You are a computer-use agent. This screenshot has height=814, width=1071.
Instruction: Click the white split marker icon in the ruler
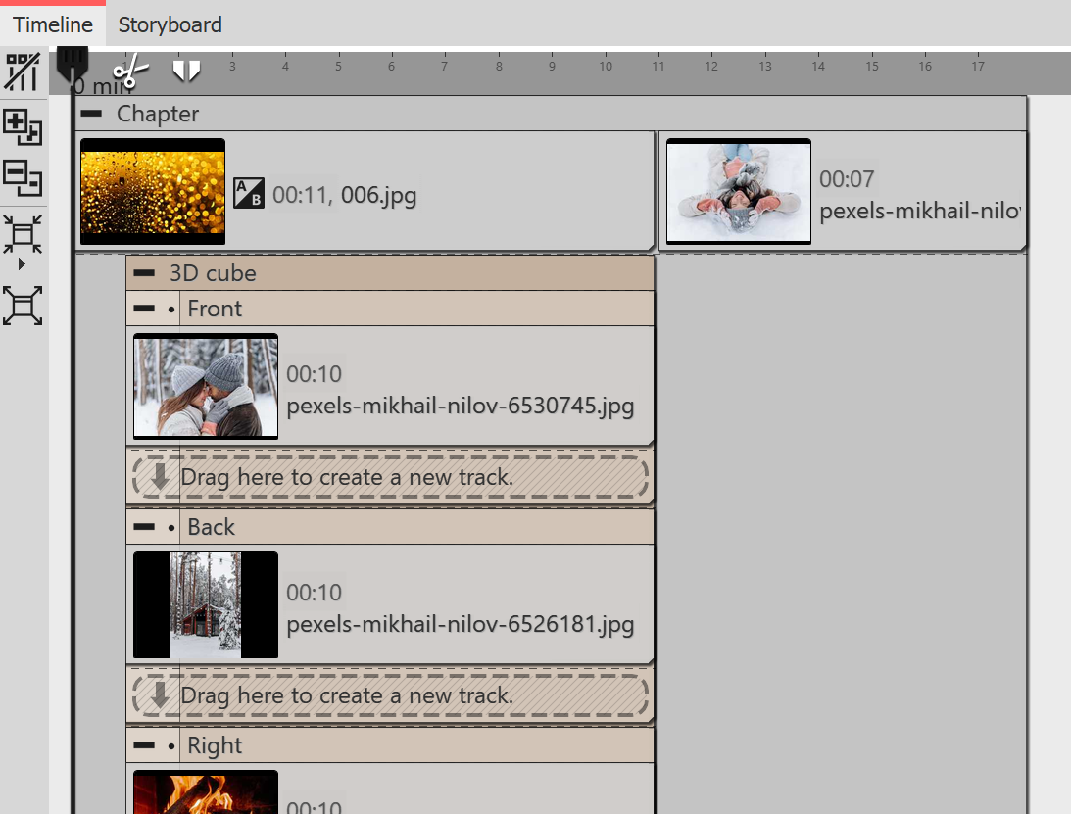(185, 69)
